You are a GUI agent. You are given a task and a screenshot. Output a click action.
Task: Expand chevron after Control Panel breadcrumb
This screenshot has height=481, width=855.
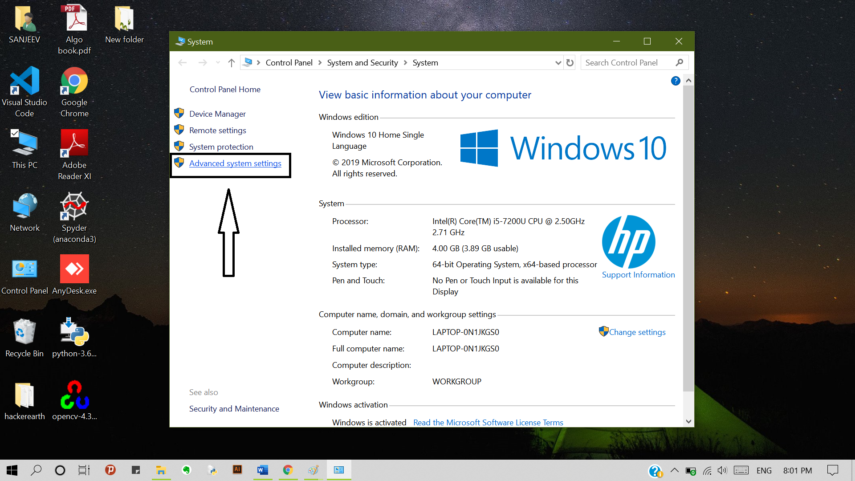tap(320, 63)
